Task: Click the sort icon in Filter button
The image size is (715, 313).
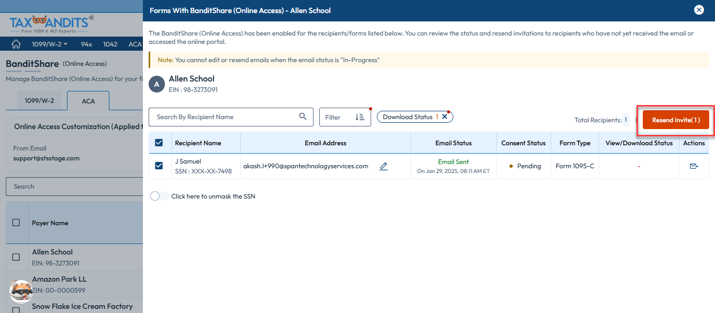Action: click(360, 117)
